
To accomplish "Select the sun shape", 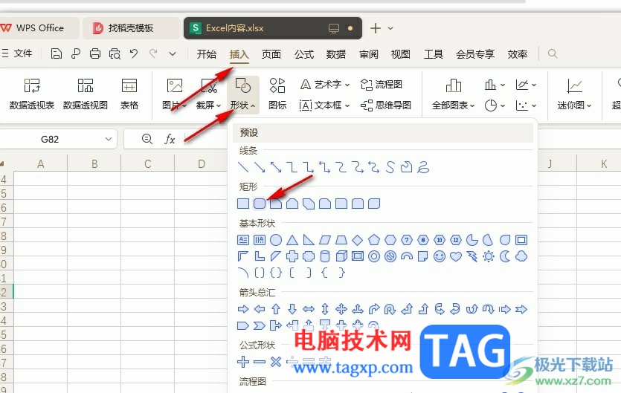I will tap(489, 256).
